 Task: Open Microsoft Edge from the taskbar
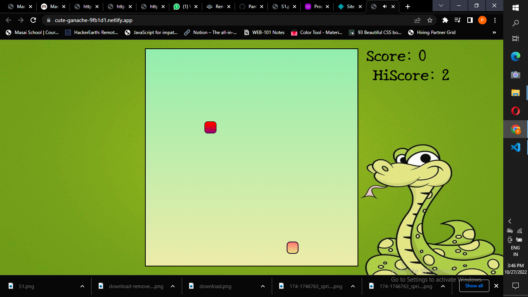pyautogui.click(x=515, y=56)
